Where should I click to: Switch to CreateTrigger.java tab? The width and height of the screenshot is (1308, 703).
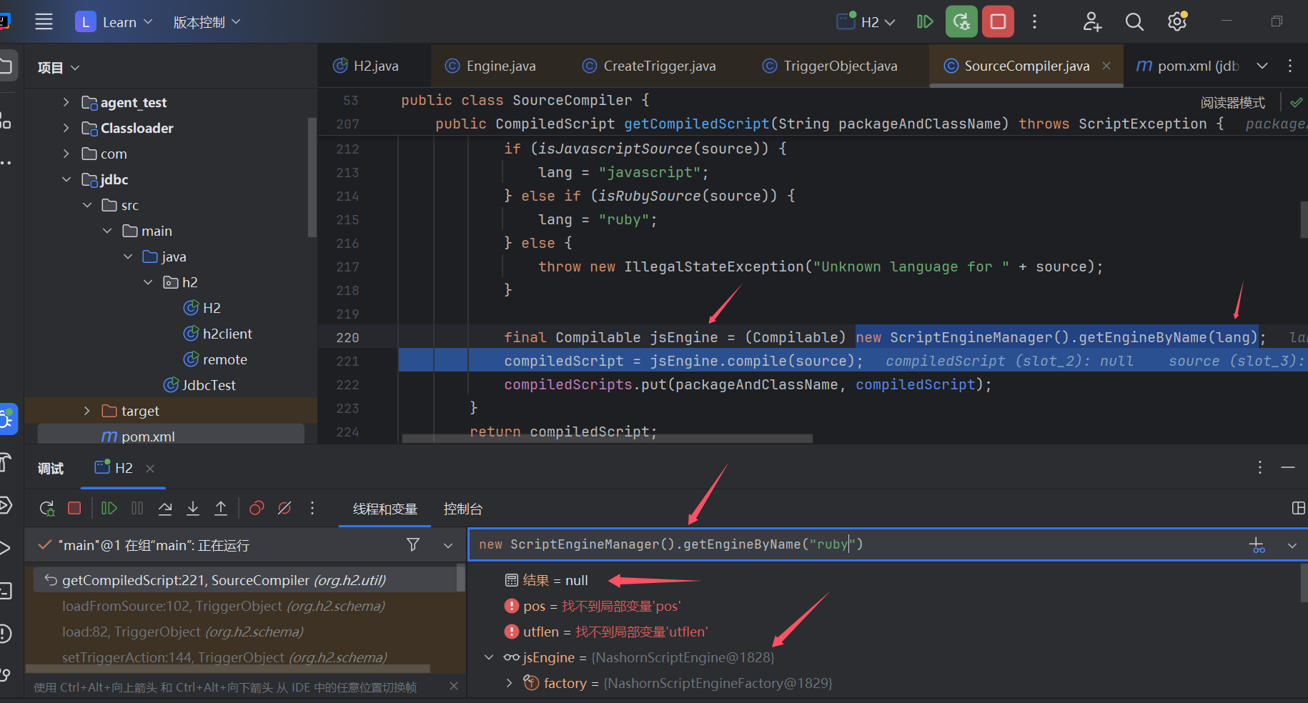point(649,66)
